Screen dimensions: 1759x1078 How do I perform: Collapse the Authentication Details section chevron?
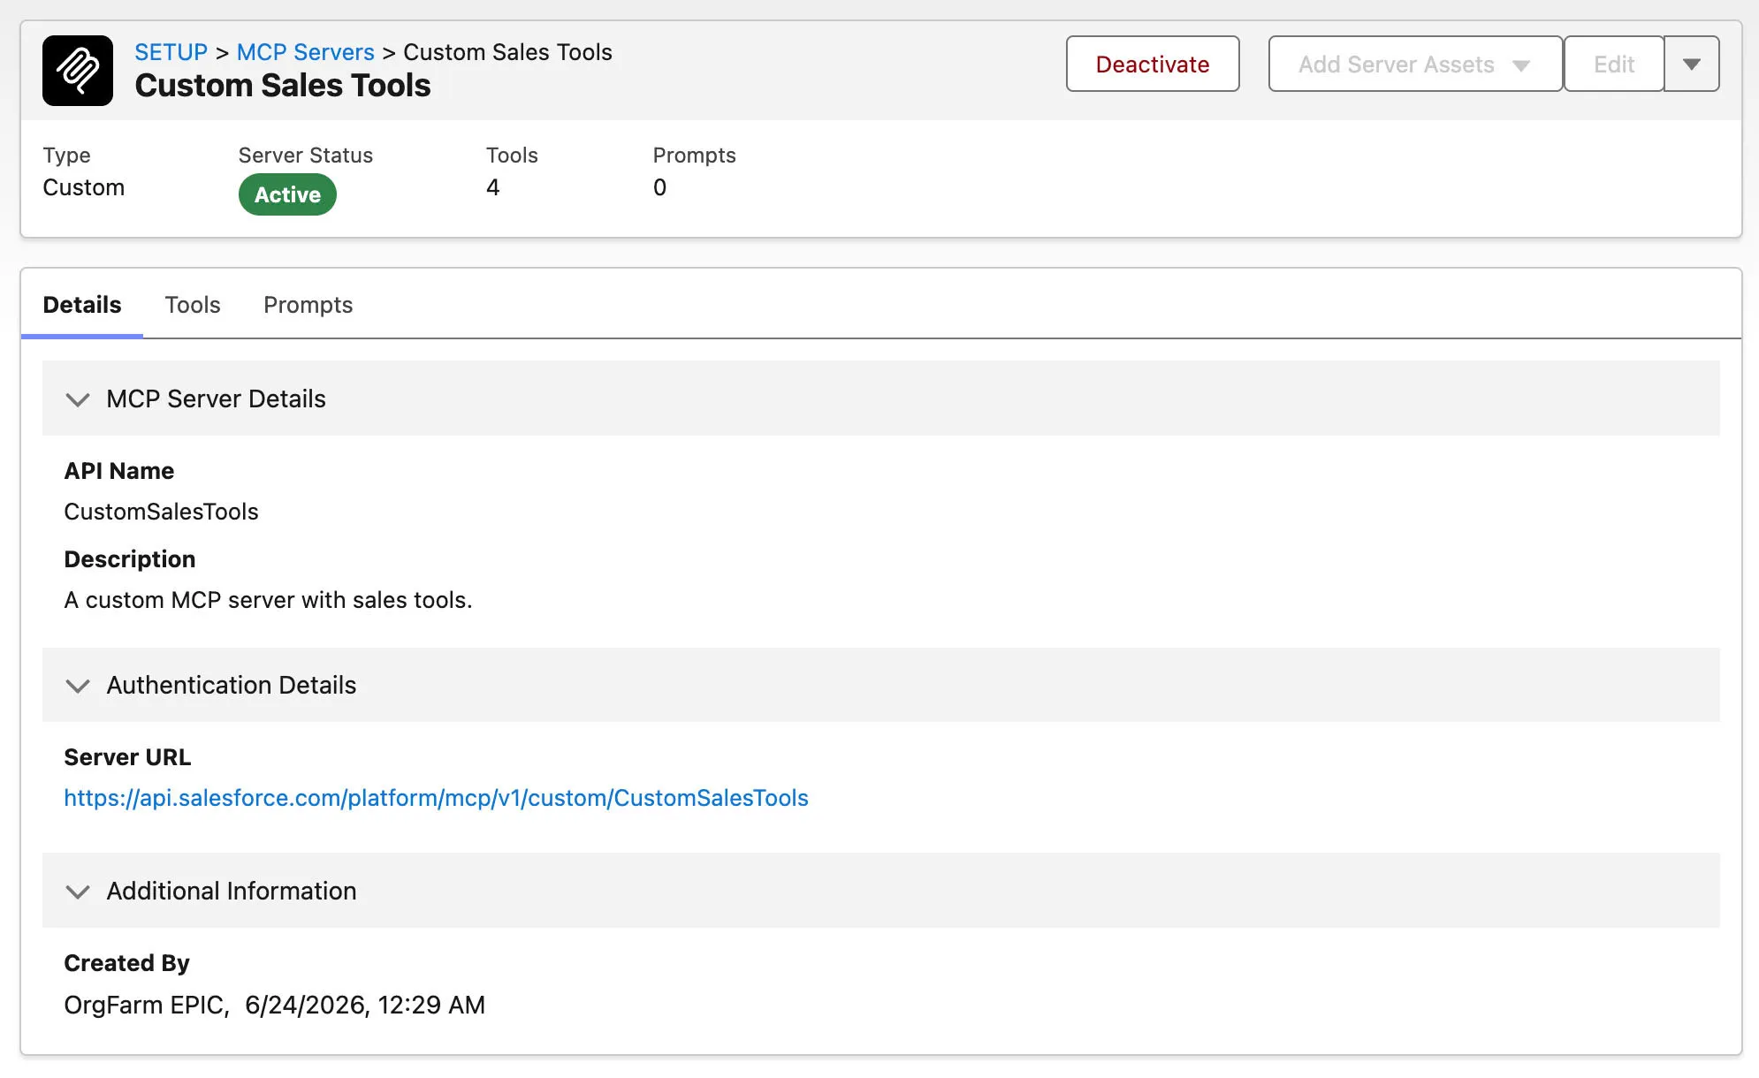[x=78, y=686]
